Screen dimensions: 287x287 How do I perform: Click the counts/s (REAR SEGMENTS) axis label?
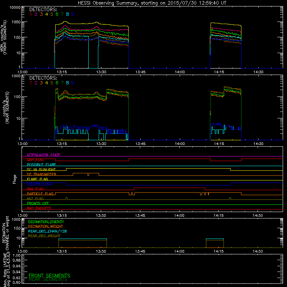click(5, 108)
